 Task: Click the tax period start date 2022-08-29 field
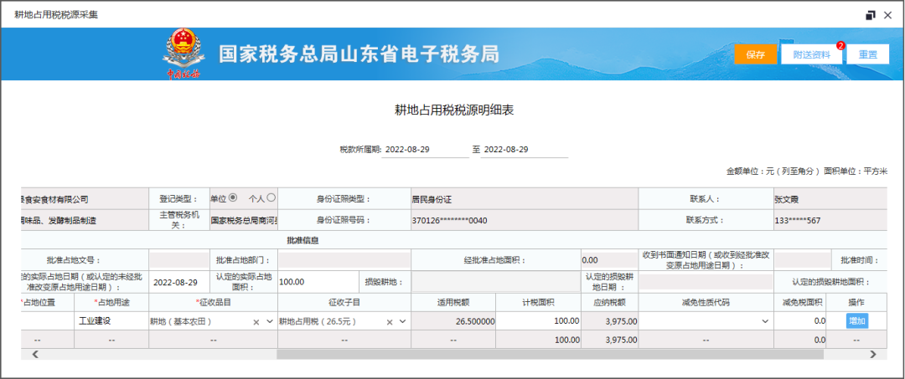(x=425, y=149)
